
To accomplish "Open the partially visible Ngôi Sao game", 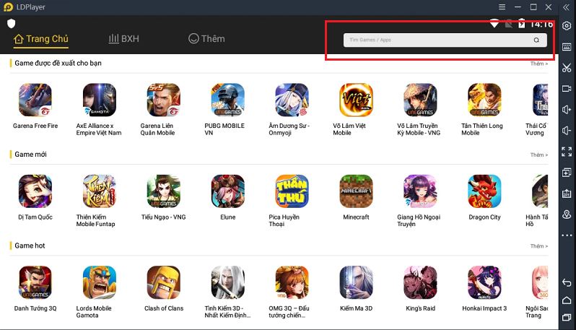I will pyautogui.click(x=540, y=282).
